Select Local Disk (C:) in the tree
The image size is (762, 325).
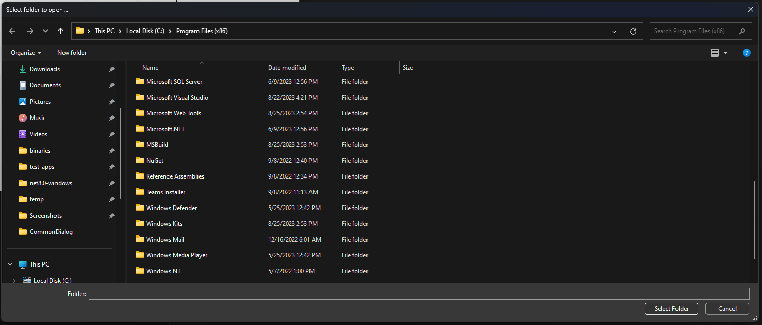point(52,281)
